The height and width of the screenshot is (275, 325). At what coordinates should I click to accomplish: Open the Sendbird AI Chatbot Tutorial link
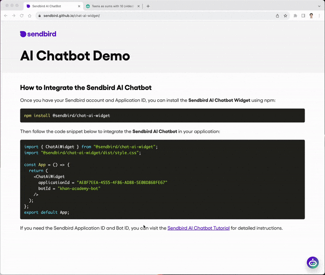[198, 228]
